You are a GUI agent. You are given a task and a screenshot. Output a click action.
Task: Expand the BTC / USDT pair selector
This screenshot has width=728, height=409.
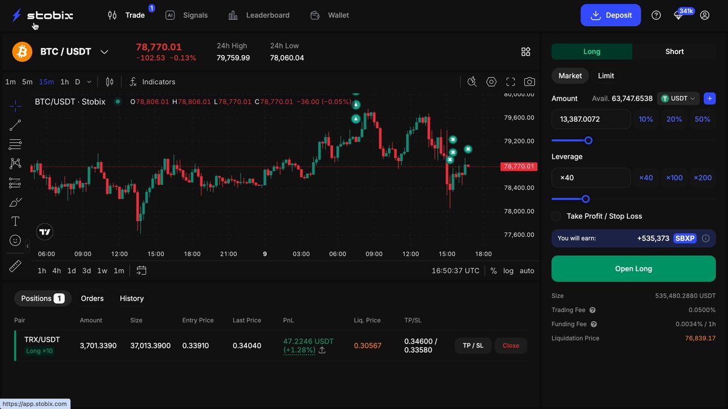point(104,52)
